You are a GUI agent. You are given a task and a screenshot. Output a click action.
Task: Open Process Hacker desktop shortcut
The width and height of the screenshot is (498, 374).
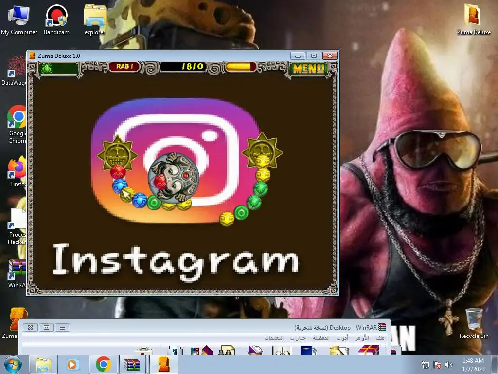click(17, 227)
